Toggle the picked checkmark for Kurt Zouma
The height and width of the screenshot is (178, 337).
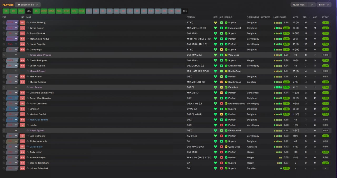pyautogui.click(x=4, y=87)
